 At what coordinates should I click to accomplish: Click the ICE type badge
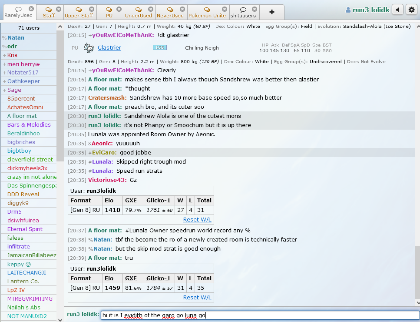(159, 47)
